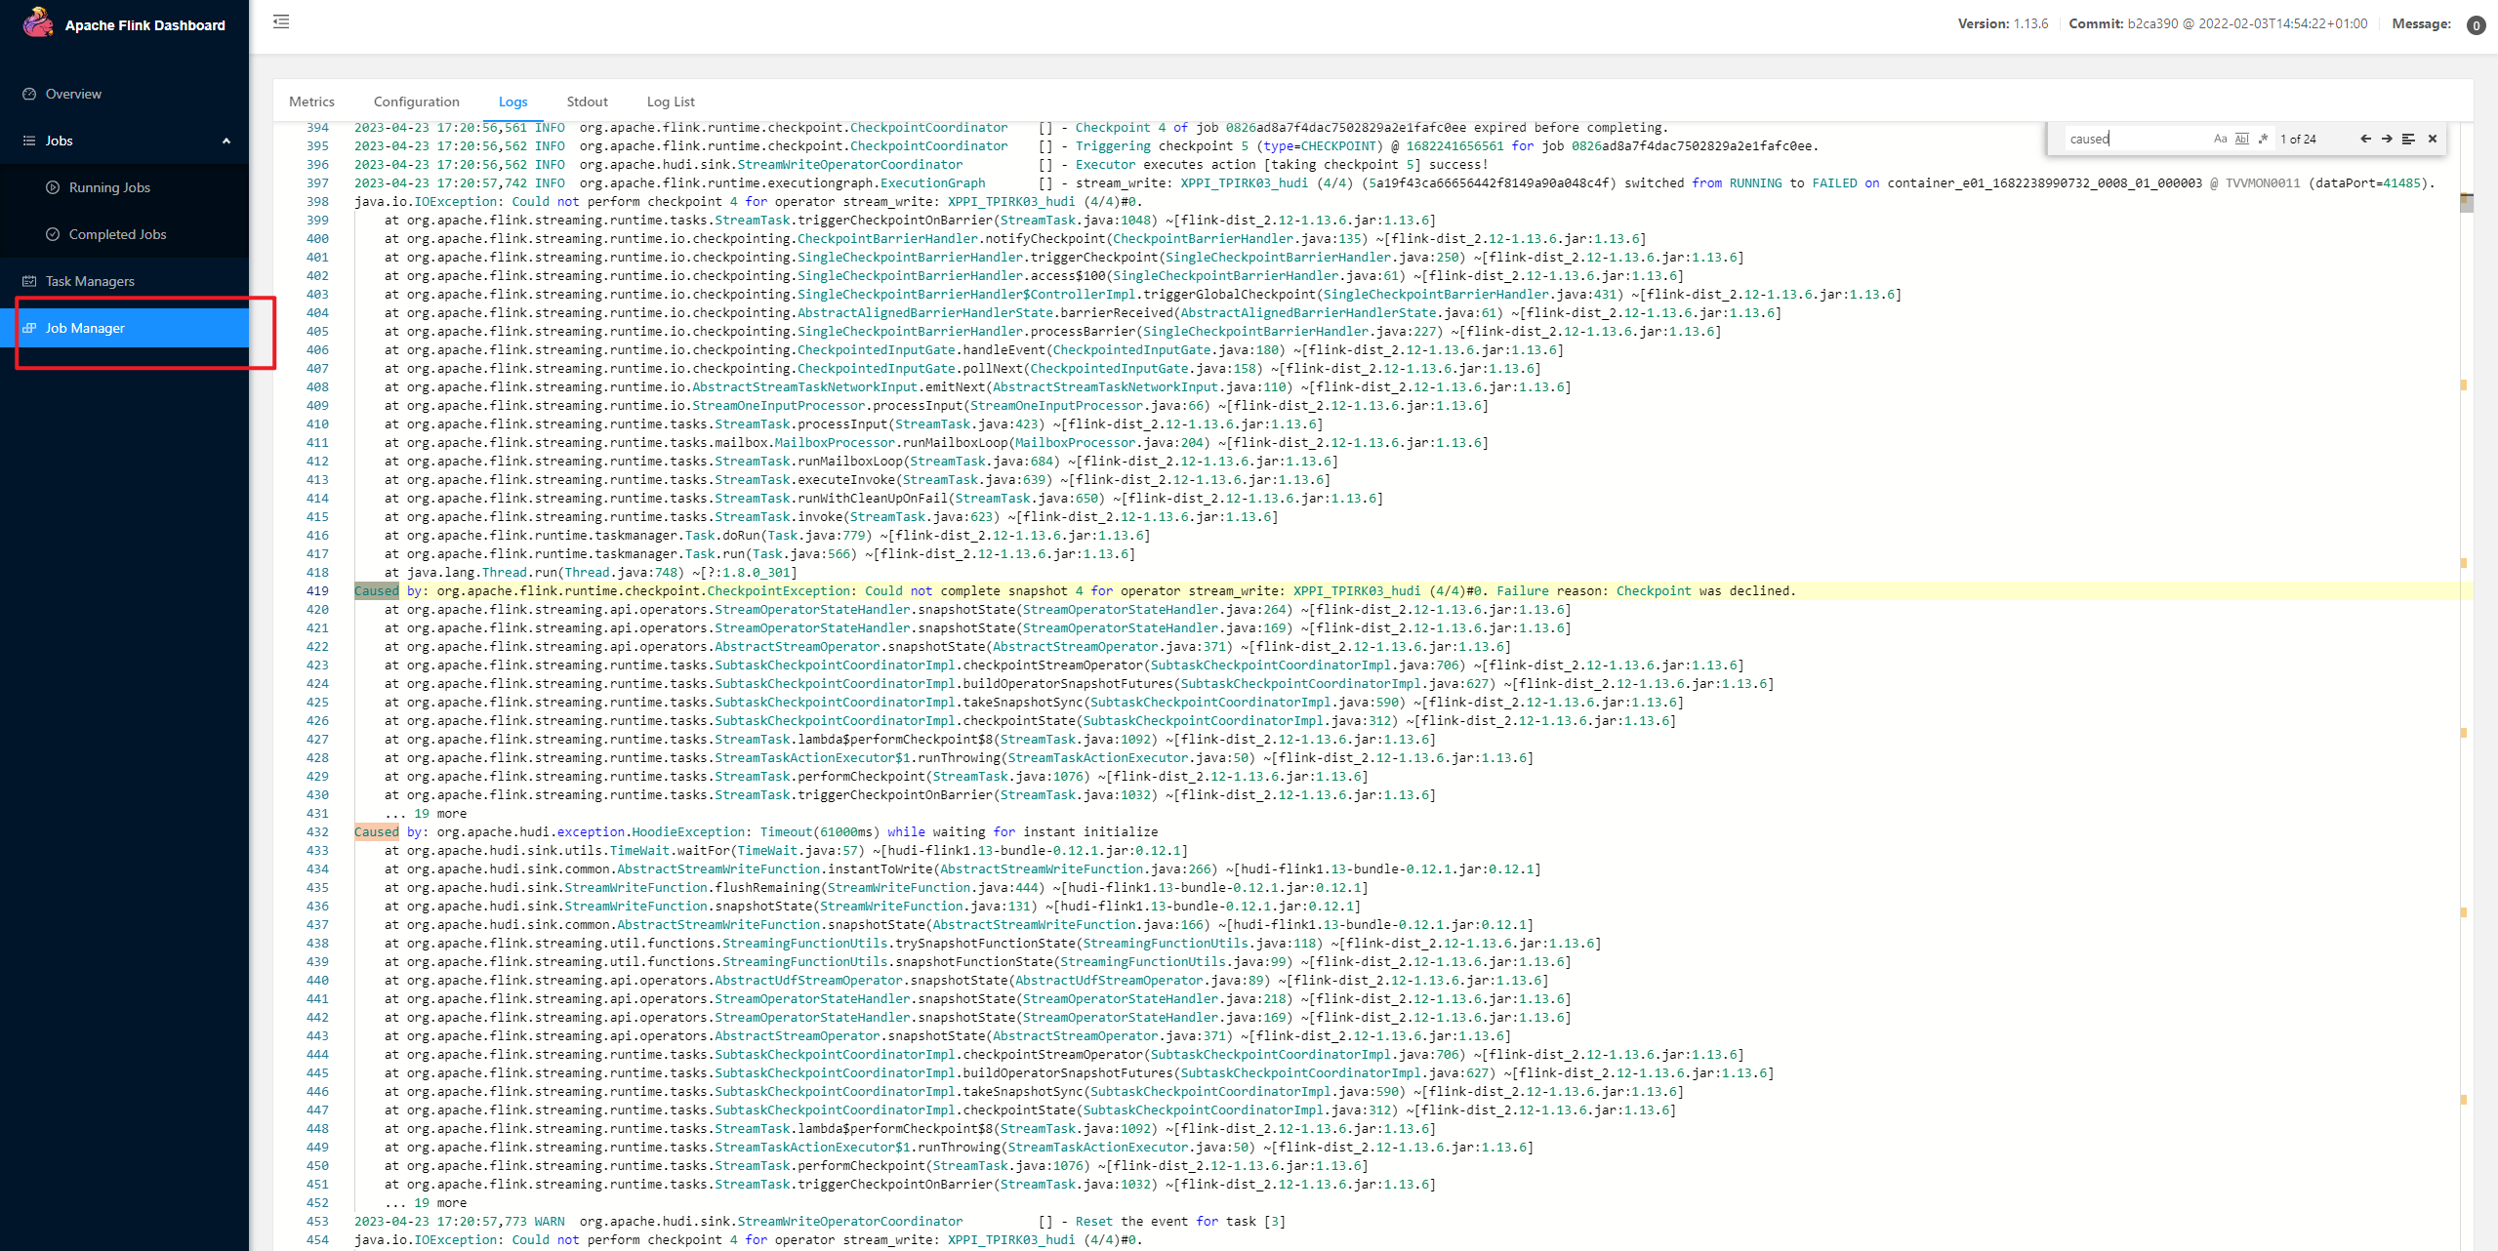Screen dimensions: 2498x1251
Task: Switch to the Configuration tab
Action: [416, 101]
